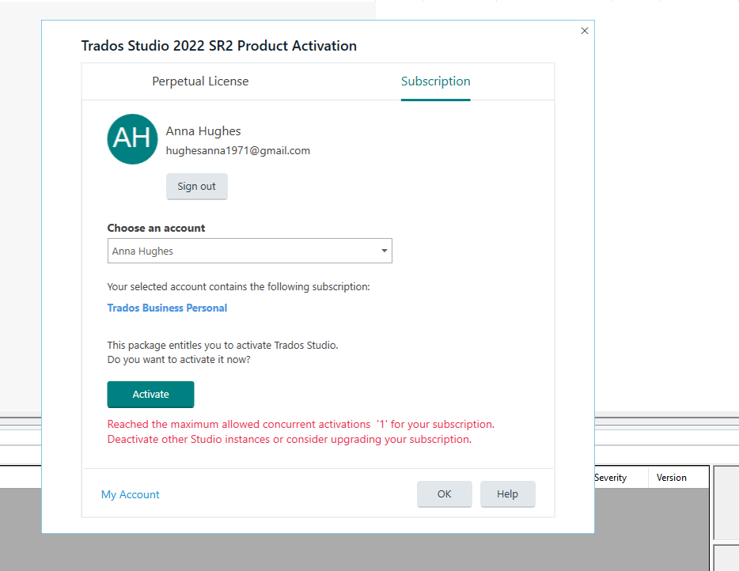
Task: Open the Trados Business Personal subscription link
Action: pos(167,308)
